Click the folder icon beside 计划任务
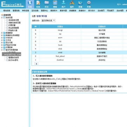Viewport: 127px width, 127px height. tap(4, 38)
